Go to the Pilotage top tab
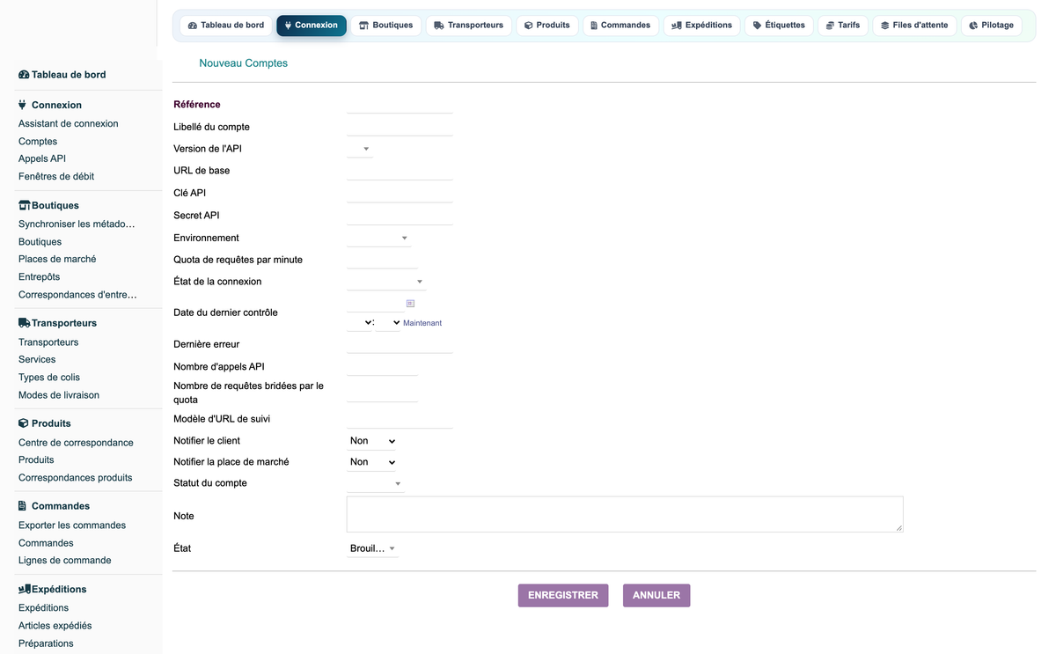1056x654 pixels. (x=991, y=26)
